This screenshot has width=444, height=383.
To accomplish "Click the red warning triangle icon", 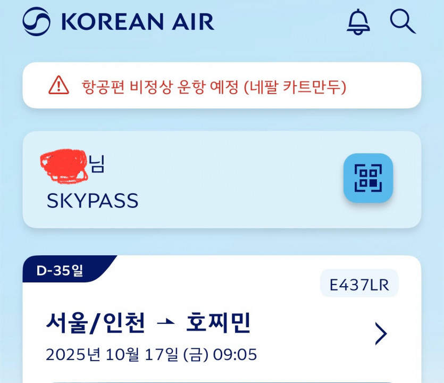I will click(58, 85).
